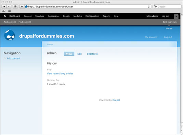Open the People admin menu
This screenshot has width=183, height=135.
[66, 16]
